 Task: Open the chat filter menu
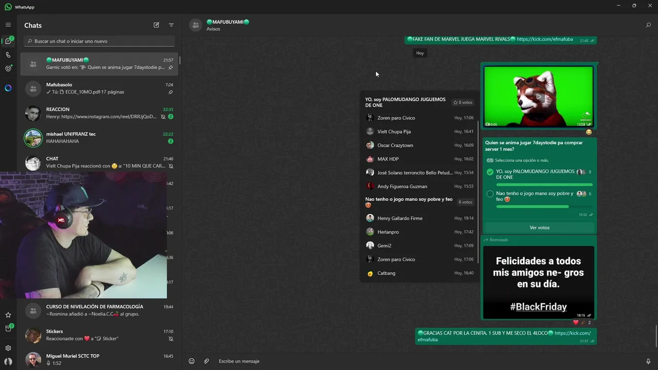point(171,25)
